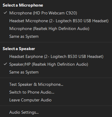Click divider line above Test Speaker & Microphone
The width and height of the screenshot is (112, 117).
[x=56, y=78]
